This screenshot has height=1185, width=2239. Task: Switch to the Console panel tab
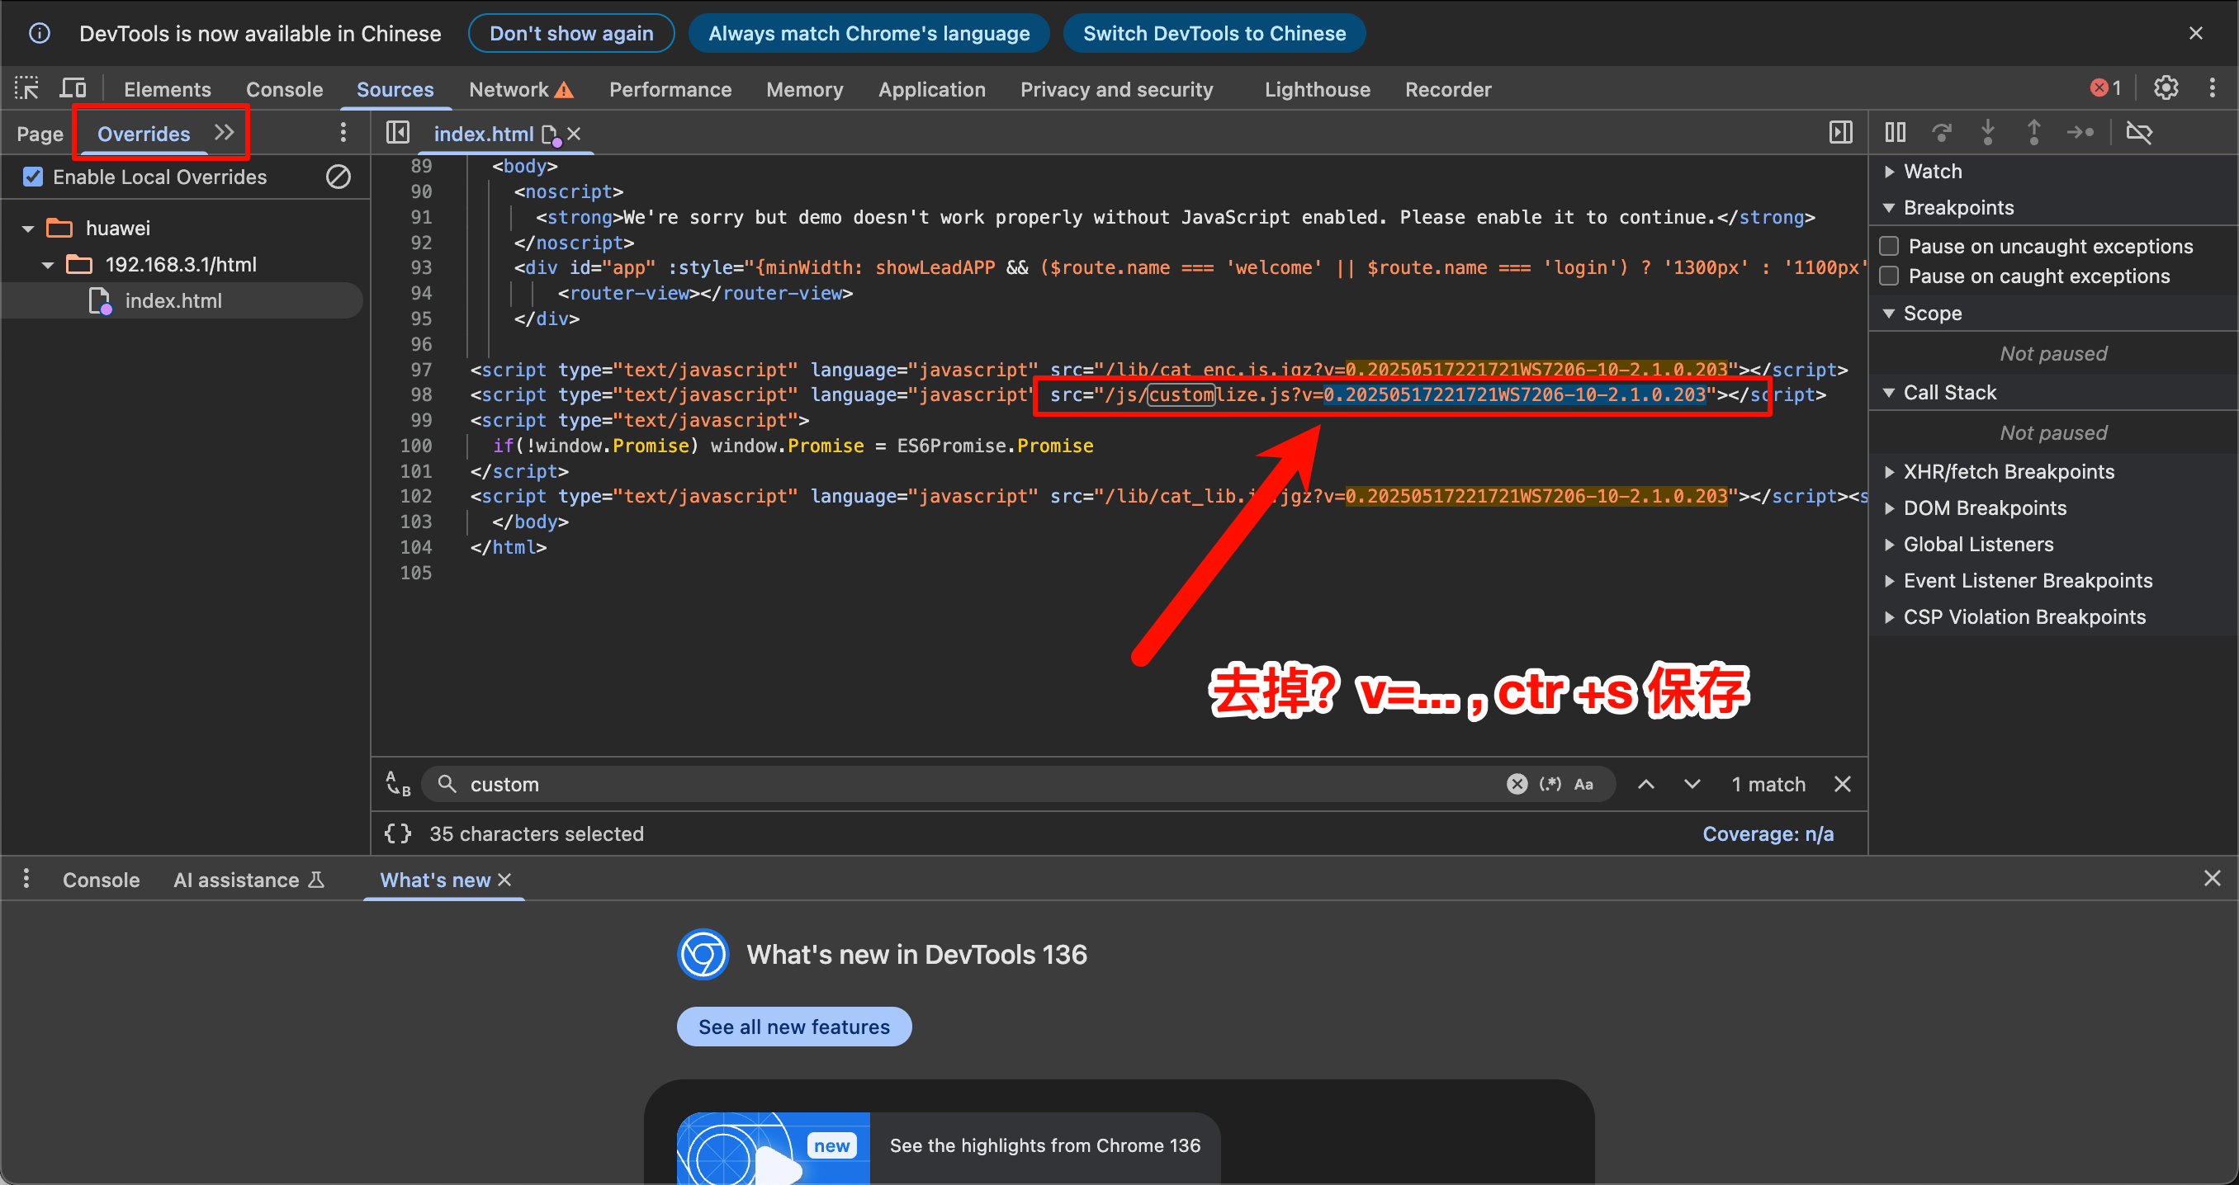point(284,89)
